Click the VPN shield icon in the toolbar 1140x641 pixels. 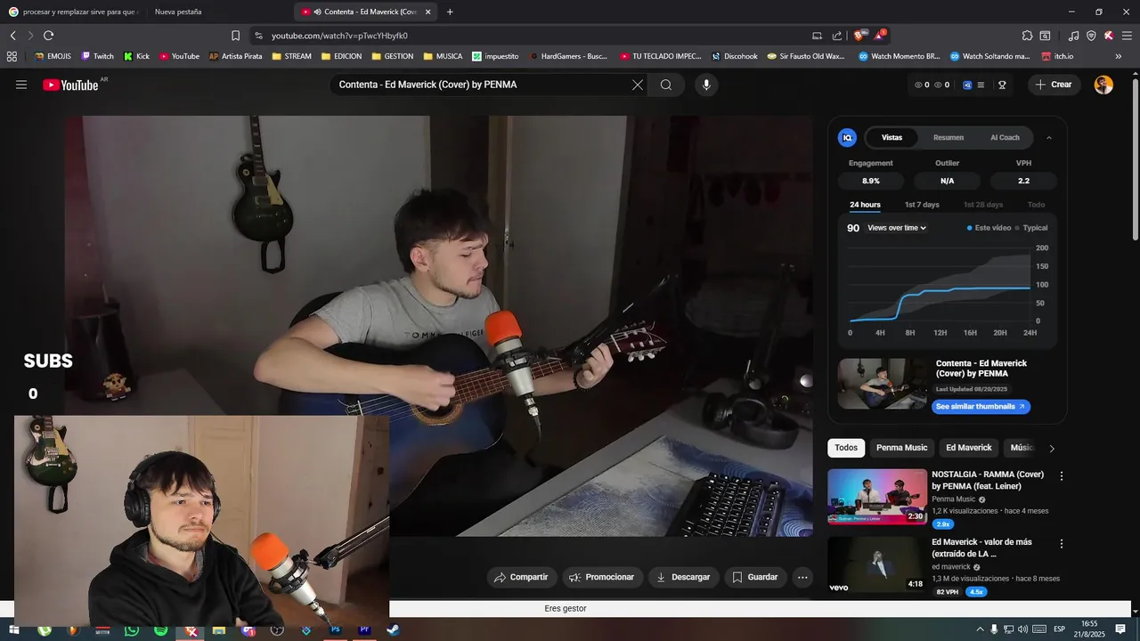[1091, 36]
